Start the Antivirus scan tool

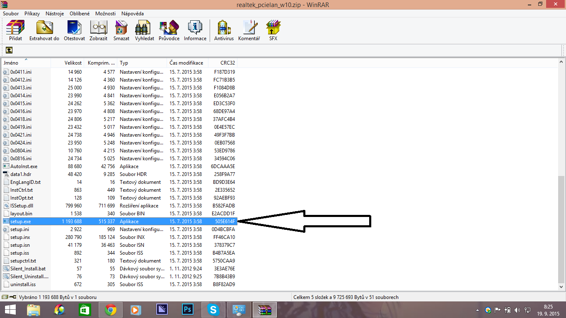coord(224,30)
